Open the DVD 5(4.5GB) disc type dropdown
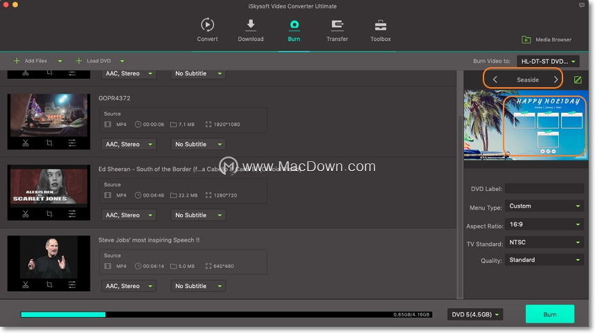Viewport: 595px width, 333px height. point(475,314)
